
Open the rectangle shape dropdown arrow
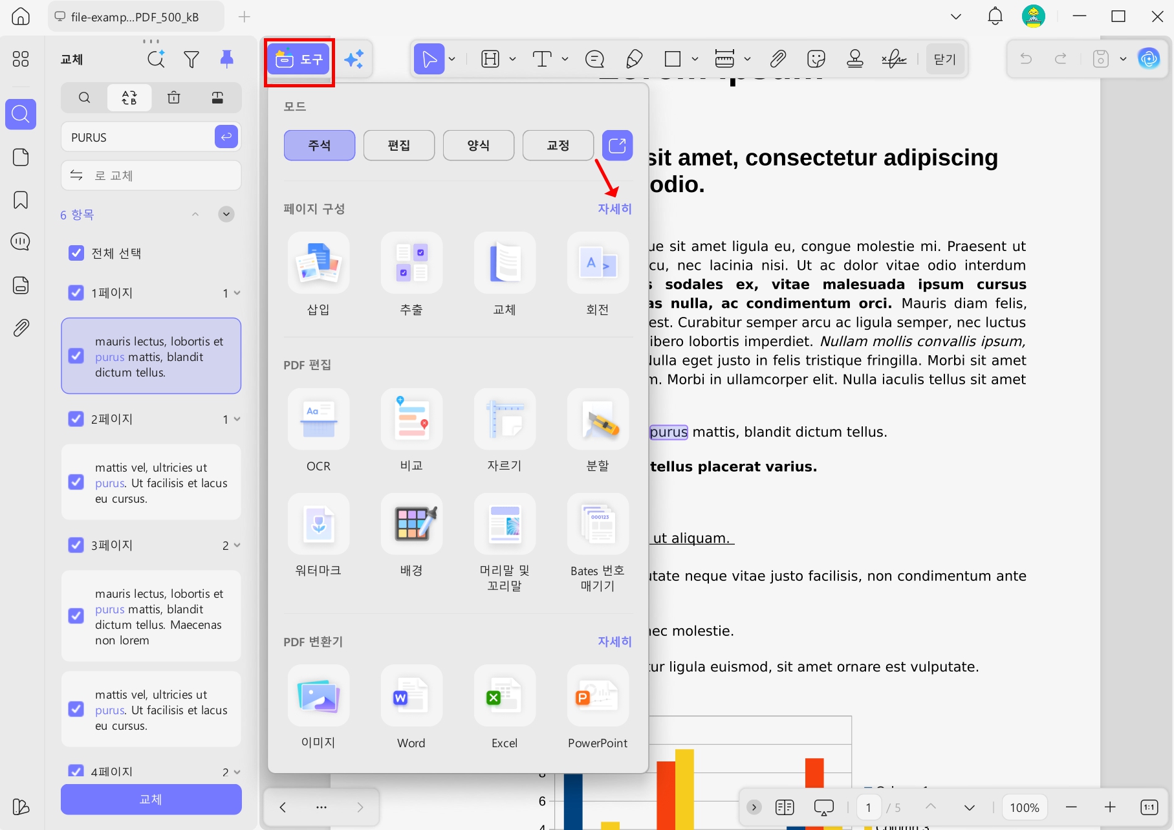[x=695, y=60]
